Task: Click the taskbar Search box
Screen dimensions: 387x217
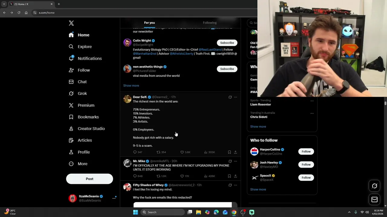Action: (163, 212)
